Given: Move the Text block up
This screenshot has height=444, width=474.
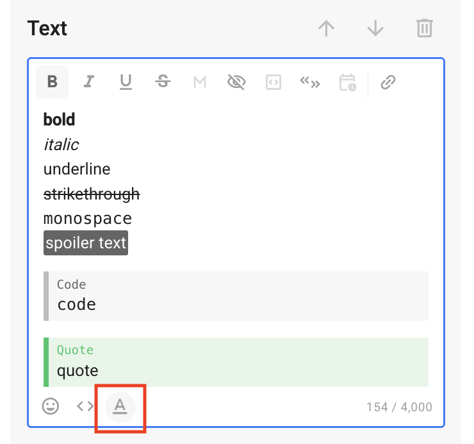Looking at the screenshot, I should 327,29.
